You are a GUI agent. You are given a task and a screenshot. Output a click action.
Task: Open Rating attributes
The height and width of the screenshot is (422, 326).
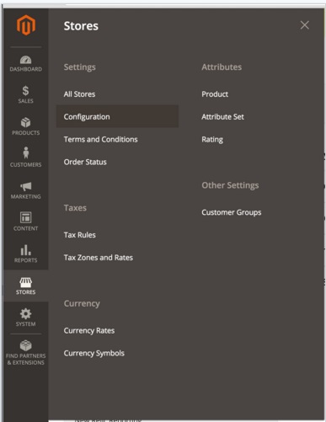tap(212, 140)
